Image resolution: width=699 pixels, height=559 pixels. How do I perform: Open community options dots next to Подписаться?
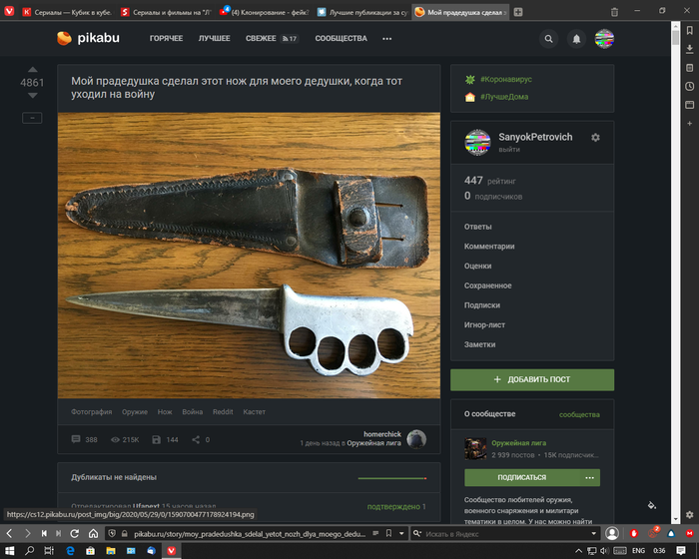589,477
